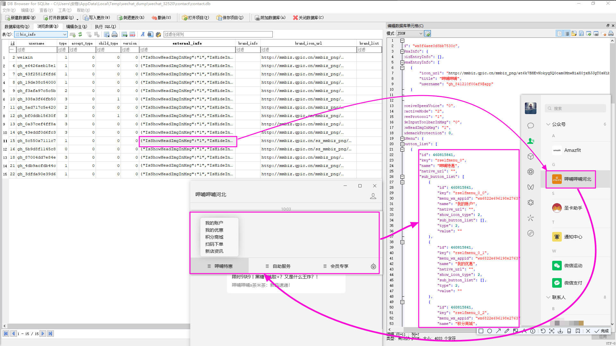This screenshot has width=616, height=346.
Task: Open the cell editor mode dropdown showing JSON
Action: [x=410, y=33]
